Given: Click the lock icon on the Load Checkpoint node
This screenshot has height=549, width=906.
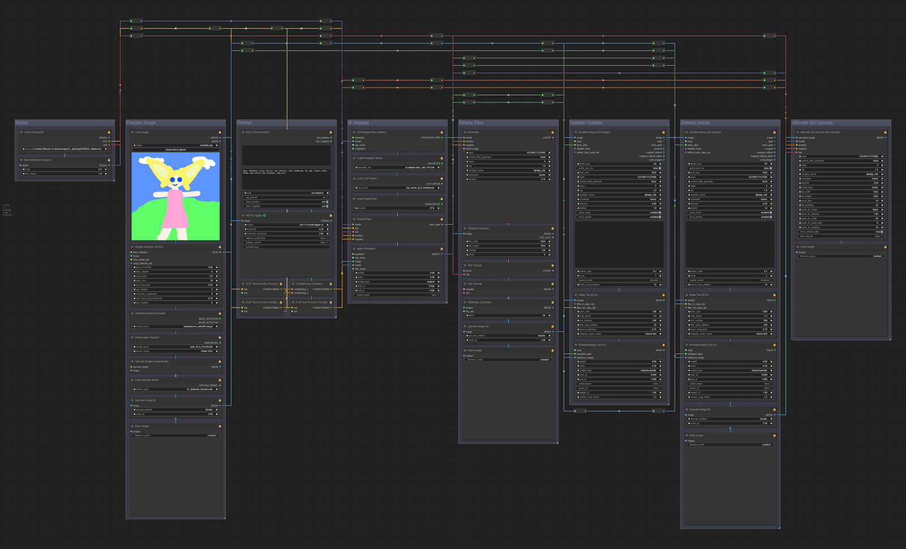Looking at the screenshot, I should [x=108, y=132].
